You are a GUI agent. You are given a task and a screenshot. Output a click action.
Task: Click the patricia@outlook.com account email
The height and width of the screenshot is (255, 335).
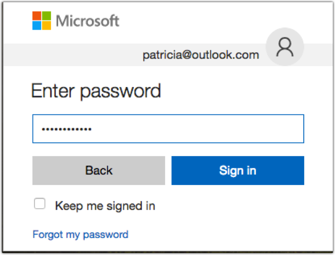[201, 55]
